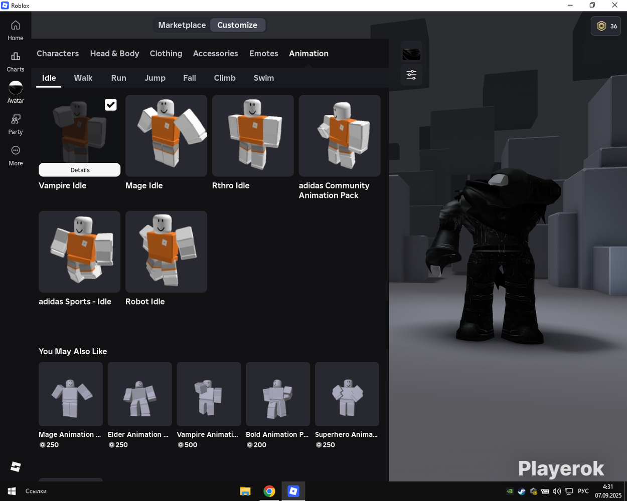Open the Windows Start menu
Image resolution: width=627 pixels, height=501 pixels.
click(x=12, y=491)
